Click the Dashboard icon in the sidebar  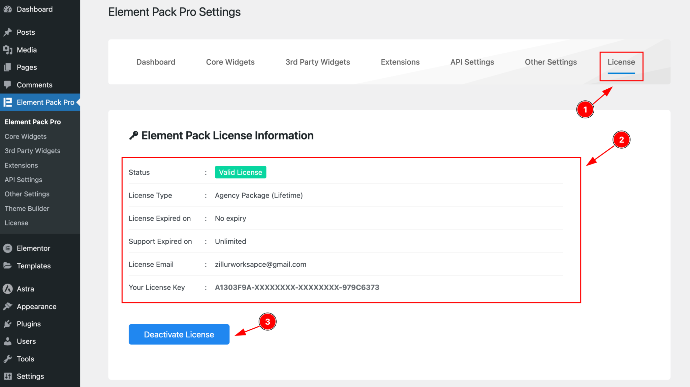click(8, 9)
